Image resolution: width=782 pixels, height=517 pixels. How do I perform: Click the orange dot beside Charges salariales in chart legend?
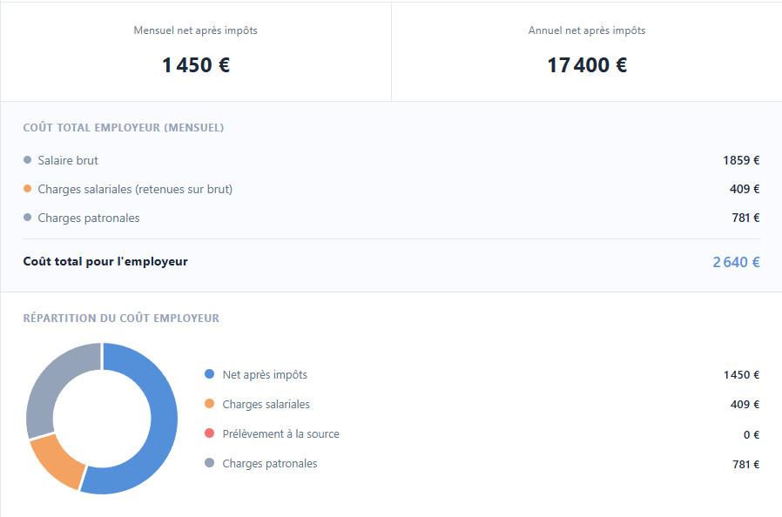tap(209, 404)
